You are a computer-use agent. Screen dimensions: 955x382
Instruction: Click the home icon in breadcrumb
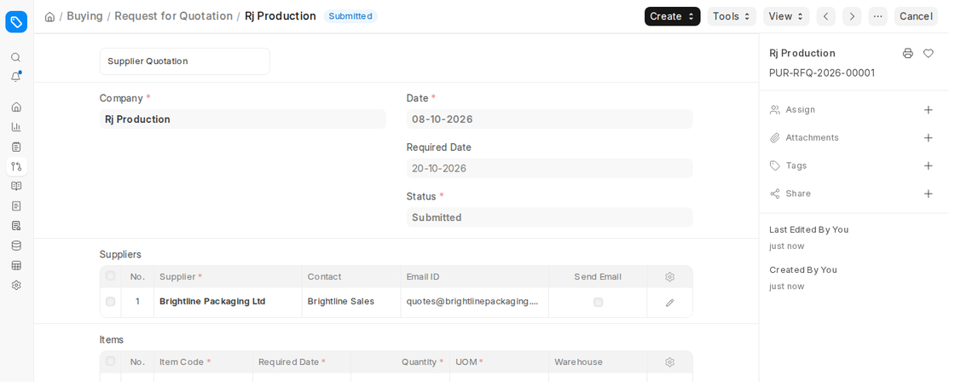click(50, 16)
